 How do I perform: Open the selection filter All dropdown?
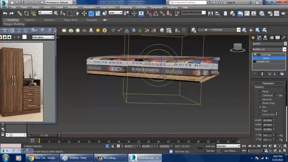coord(45,13)
